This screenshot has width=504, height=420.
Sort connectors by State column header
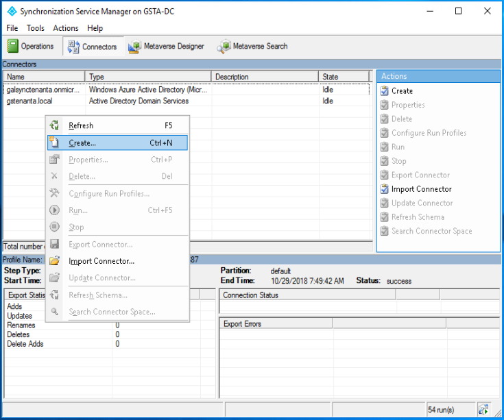pos(345,77)
